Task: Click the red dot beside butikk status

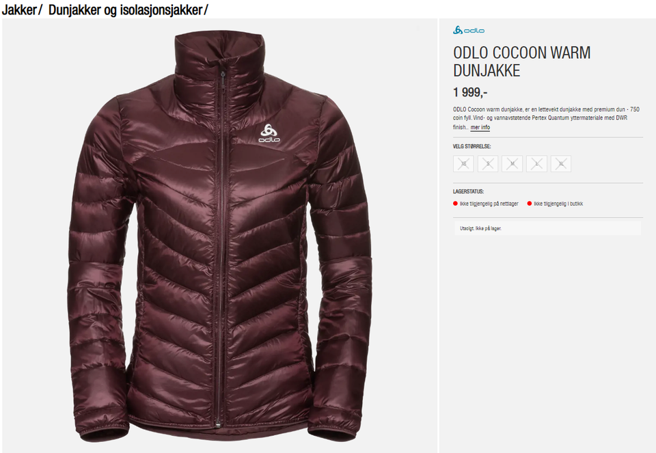Action: coord(529,204)
